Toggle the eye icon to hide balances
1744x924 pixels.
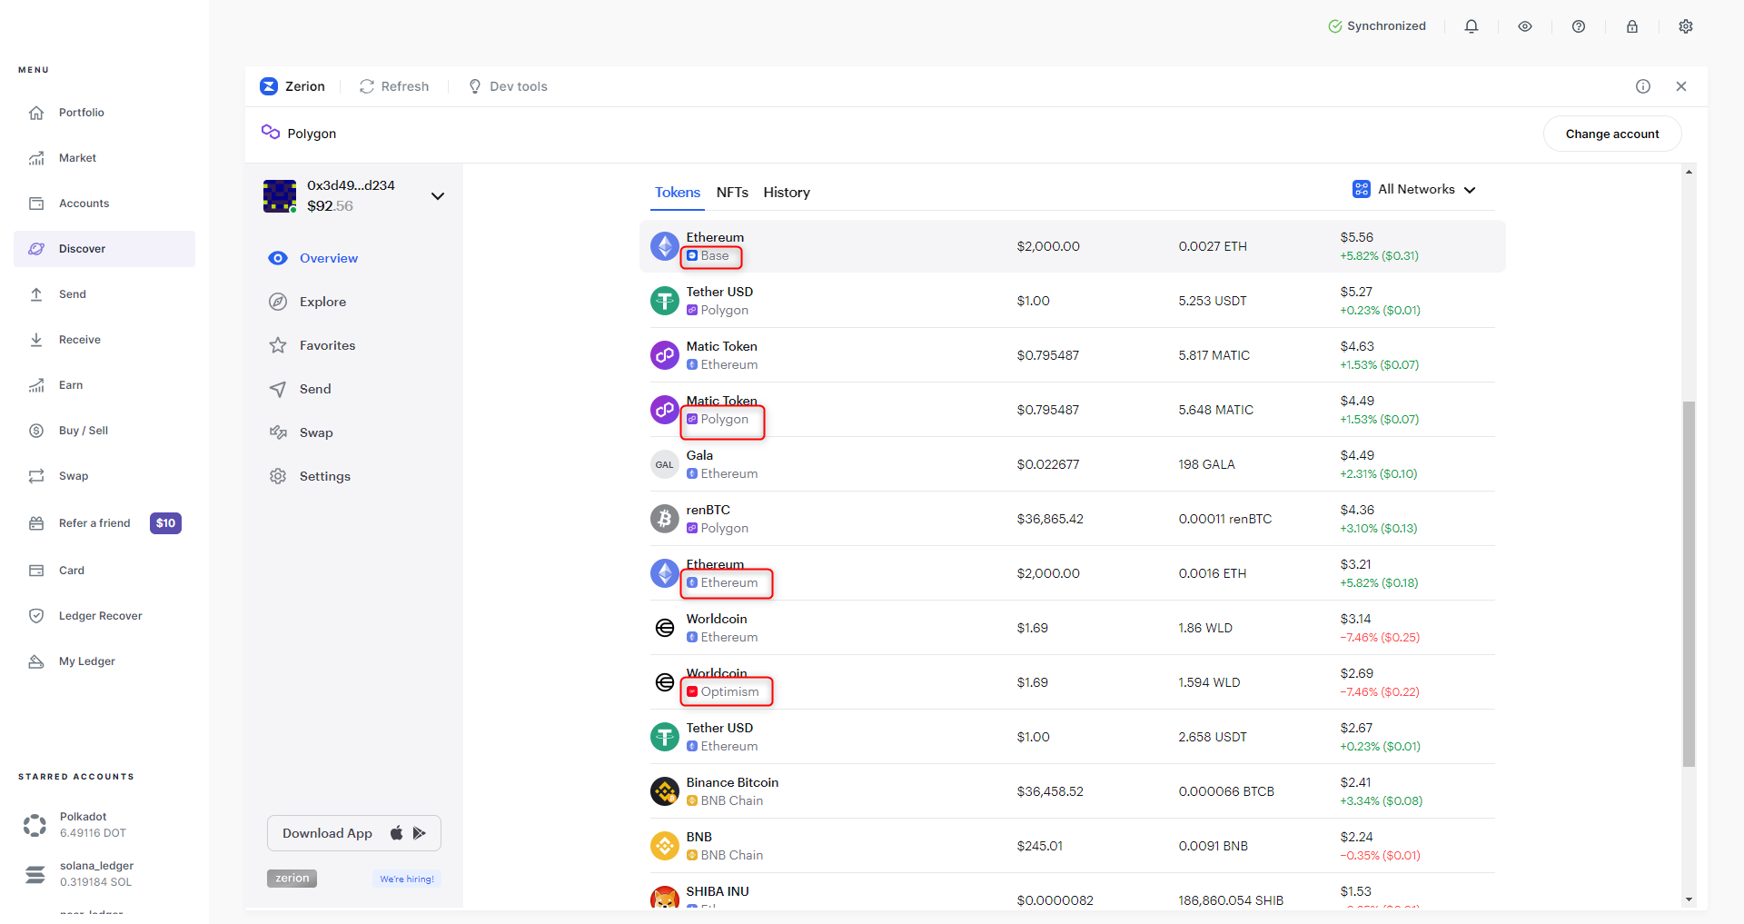(1525, 26)
